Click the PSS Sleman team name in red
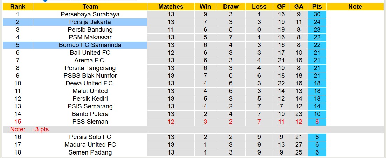The height and width of the screenshot is (158, 386). (90, 122)
